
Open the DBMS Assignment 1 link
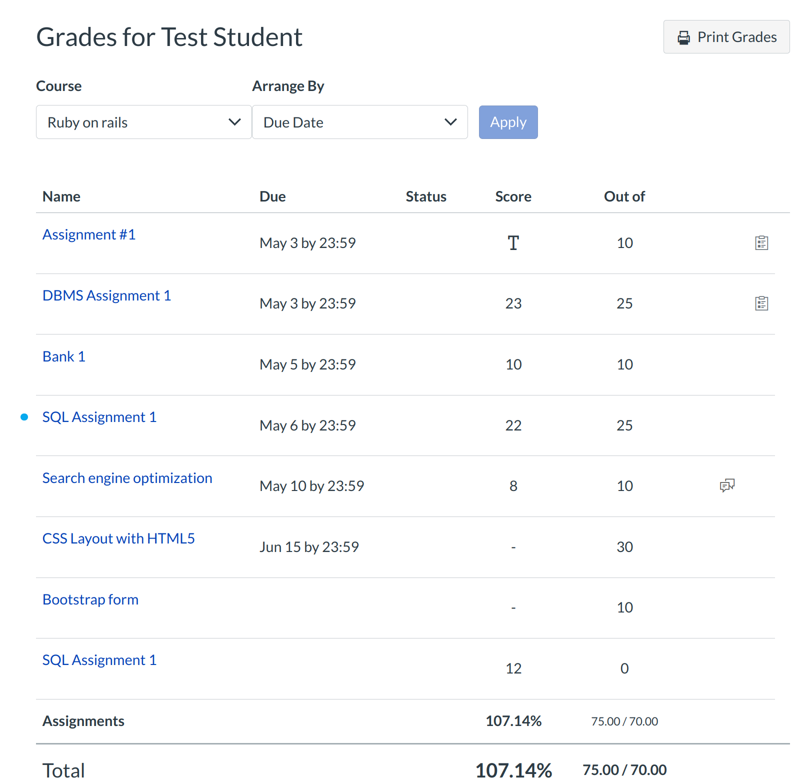tap(106, 295)
